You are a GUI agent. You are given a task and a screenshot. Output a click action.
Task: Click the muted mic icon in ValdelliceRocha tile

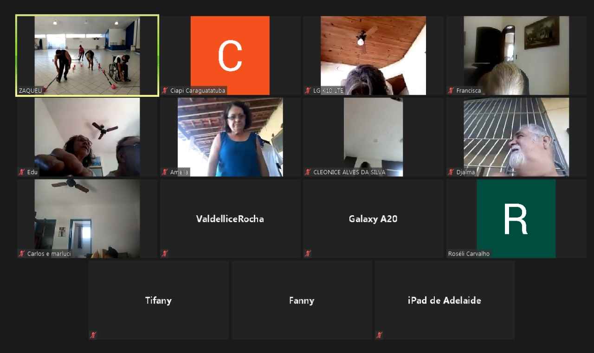pos(165,253)
